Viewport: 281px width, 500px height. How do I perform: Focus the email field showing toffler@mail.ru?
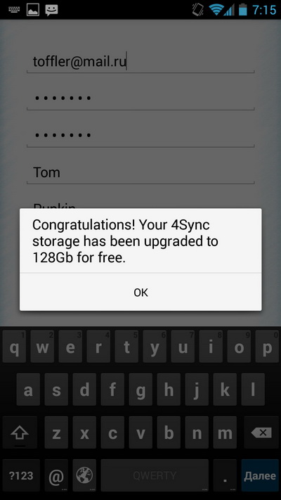click(140, 62)
